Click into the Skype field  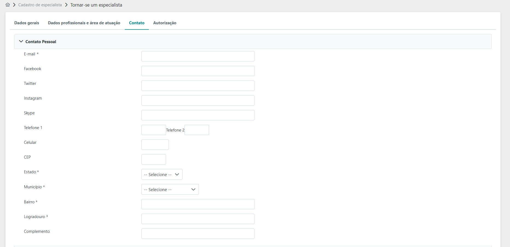coord(198,115)
